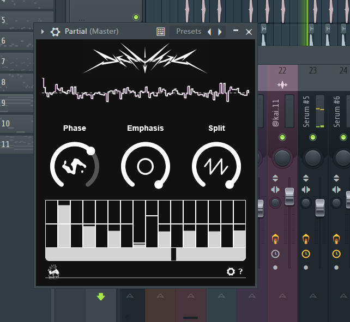Select mixer track 22 header

282,71
